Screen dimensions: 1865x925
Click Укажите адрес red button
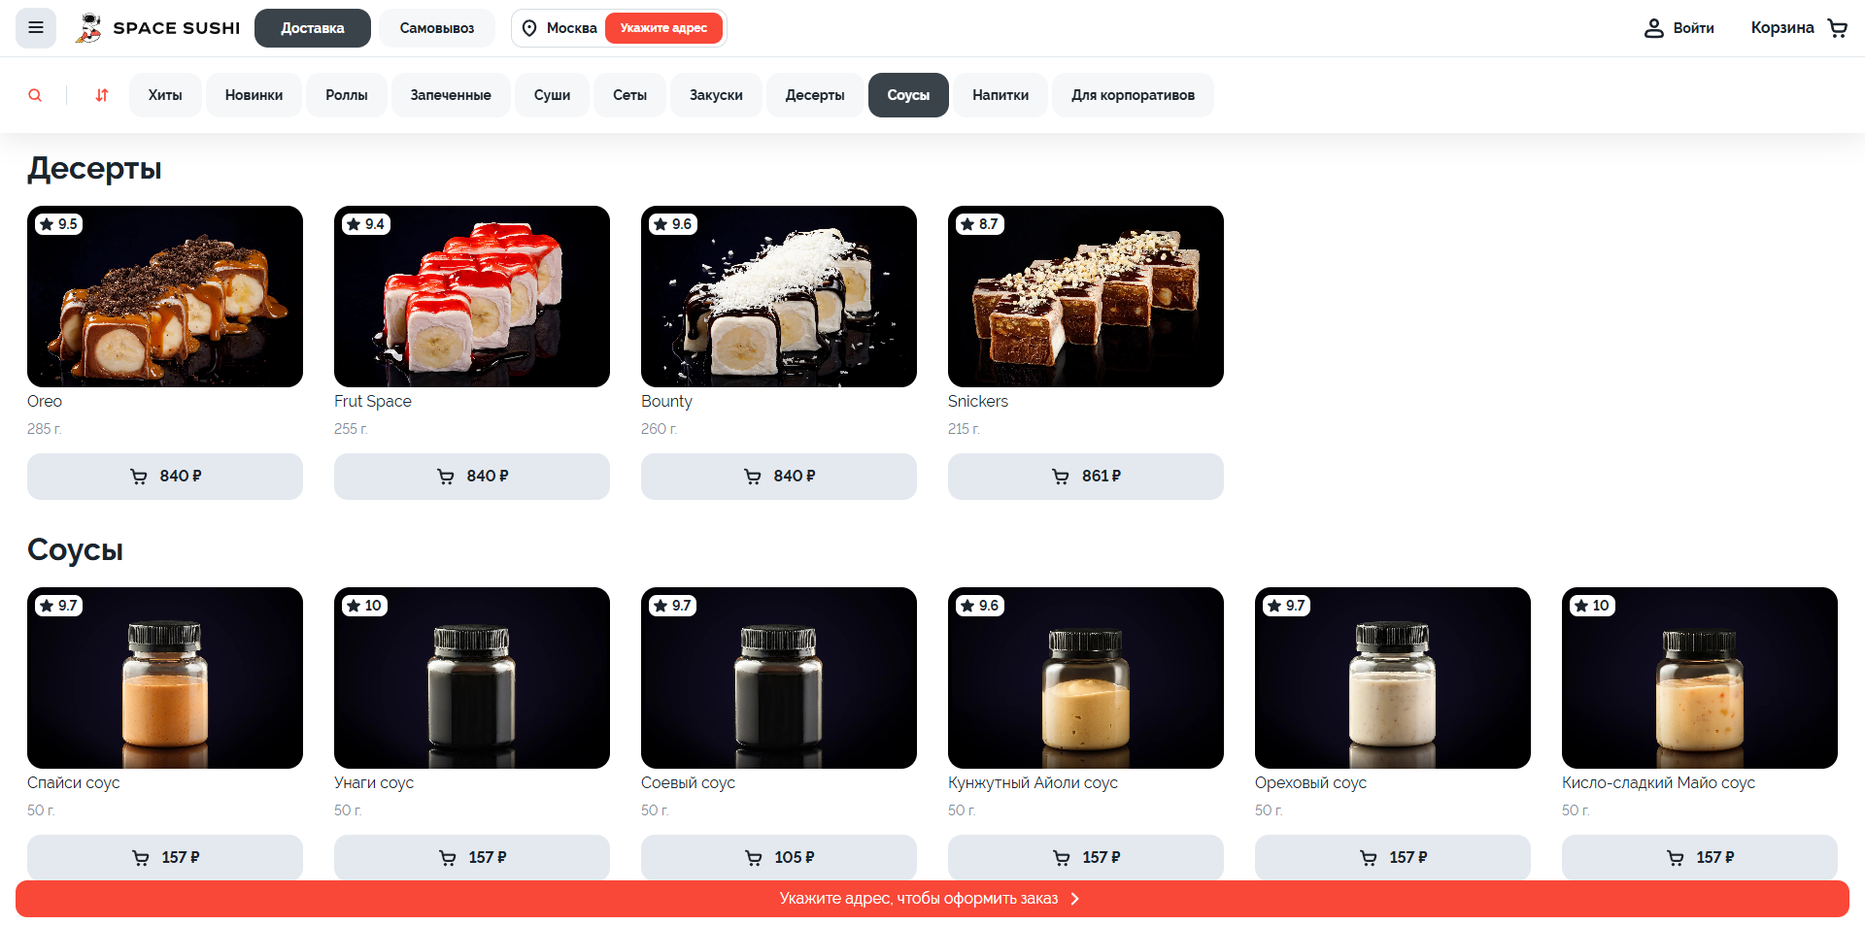coord(663,28)
